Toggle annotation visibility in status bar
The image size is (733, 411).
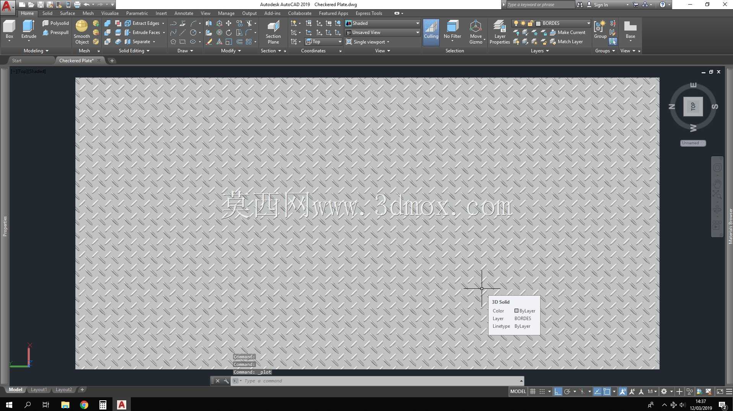(623, 391)
